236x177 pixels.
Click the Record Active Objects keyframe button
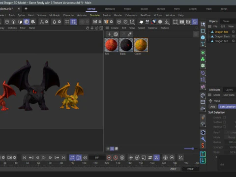coord(109,158)
